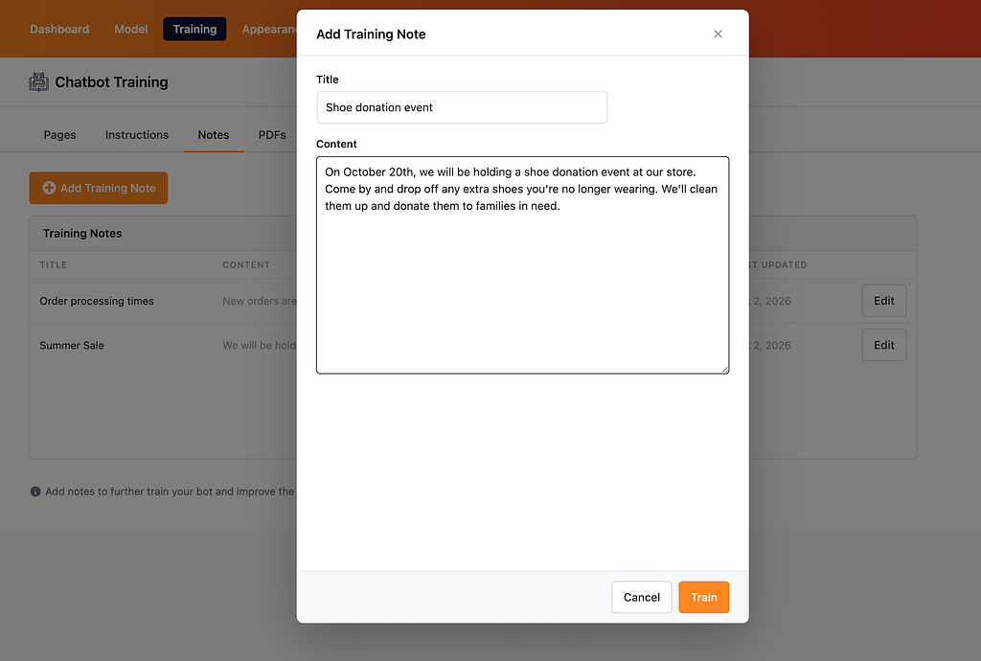Image resolution: width=981 pixels, height=661 pixels.
Task: Click the 'Summer Sale' title cell
Action: click(x=71, y=345)
